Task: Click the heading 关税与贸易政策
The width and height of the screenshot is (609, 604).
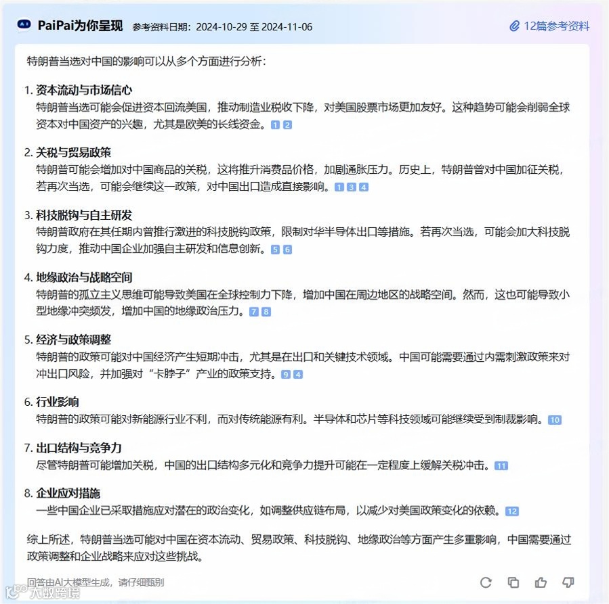Action: tap(73, 152)
